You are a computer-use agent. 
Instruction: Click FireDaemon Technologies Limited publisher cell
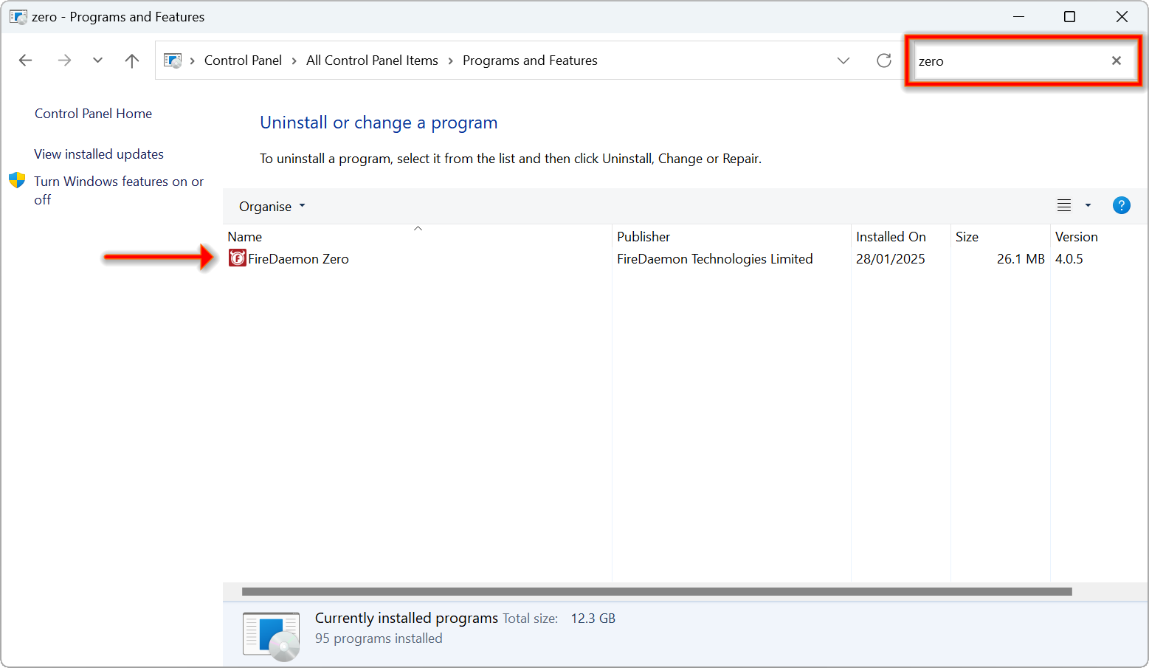pos(714,259)
